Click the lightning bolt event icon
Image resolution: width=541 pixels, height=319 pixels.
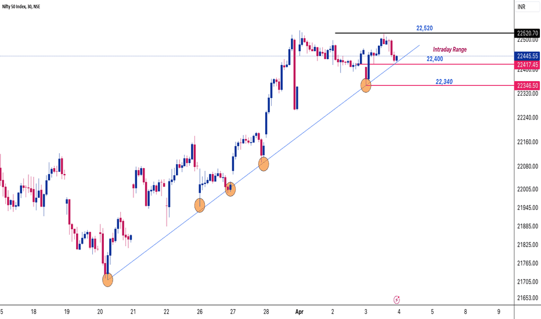coord(396,300)
